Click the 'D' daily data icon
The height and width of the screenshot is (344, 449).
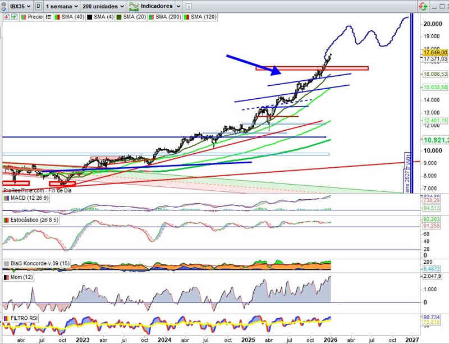(x=38, y=6)
